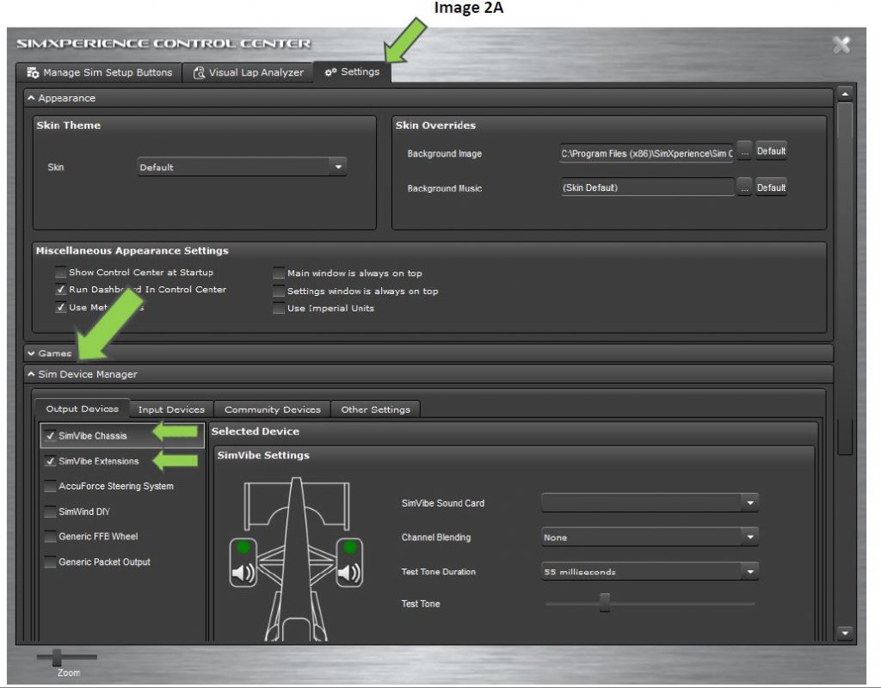
Task: Enable Show Control Center at Startup
Action: 60,273
